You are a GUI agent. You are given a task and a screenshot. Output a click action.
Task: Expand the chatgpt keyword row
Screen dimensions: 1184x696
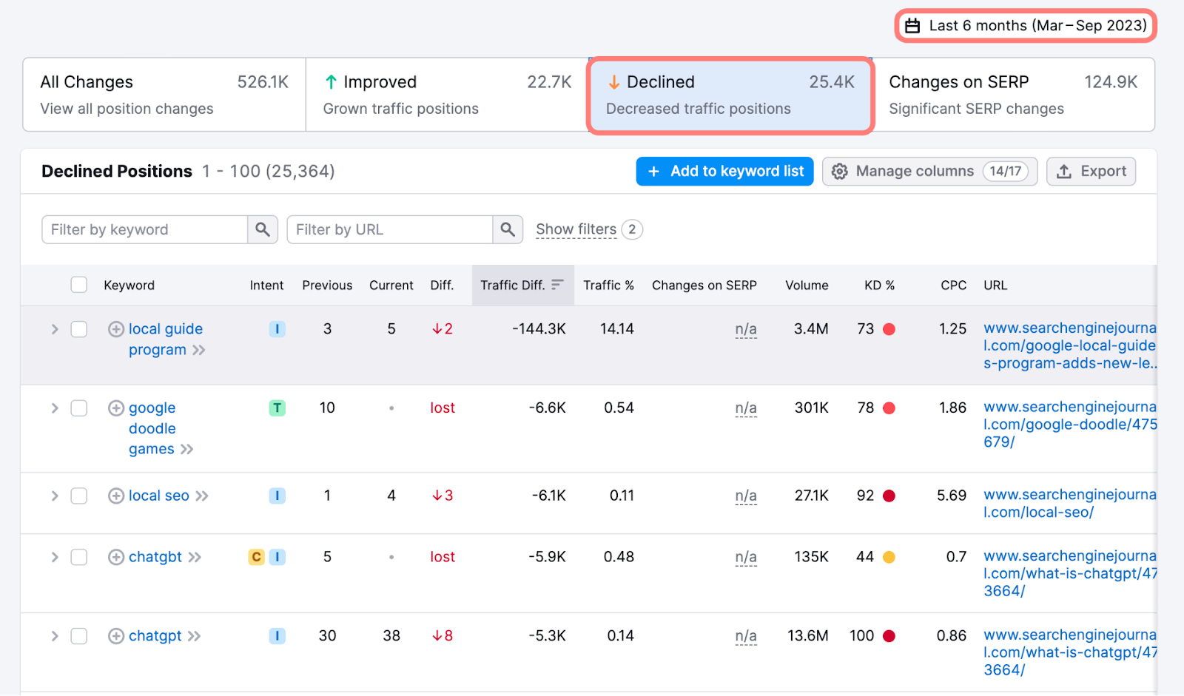55,636
